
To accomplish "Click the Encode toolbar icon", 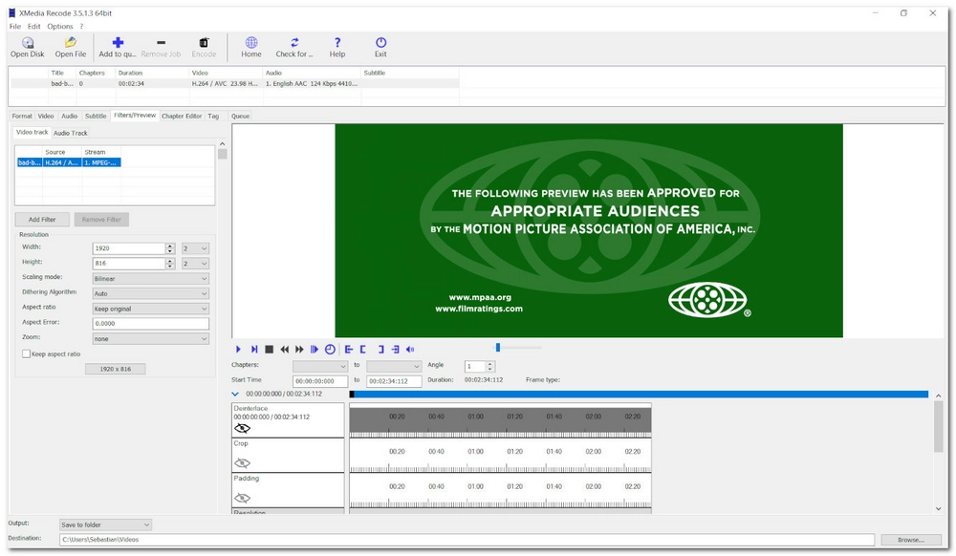I will [204, 43].
